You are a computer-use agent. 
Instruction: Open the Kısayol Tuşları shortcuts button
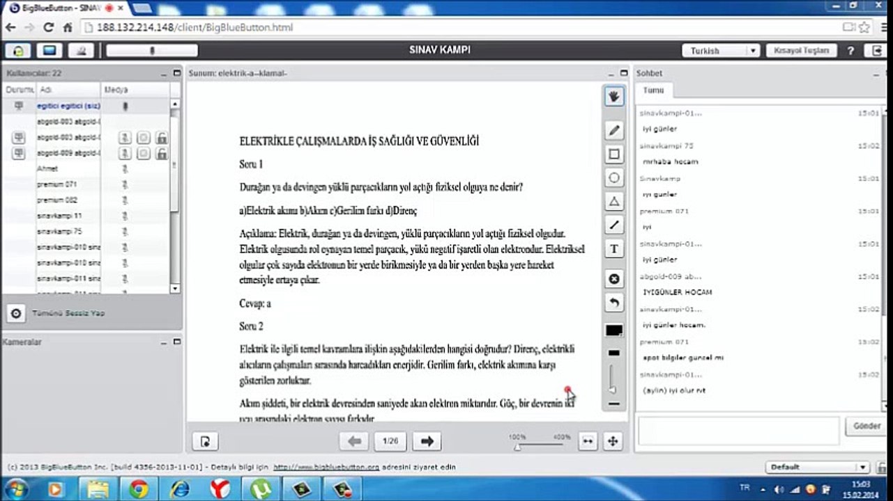[801, 51]
